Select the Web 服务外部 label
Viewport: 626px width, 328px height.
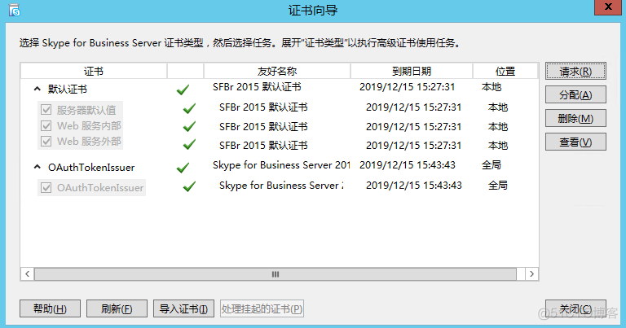[89, 142]
